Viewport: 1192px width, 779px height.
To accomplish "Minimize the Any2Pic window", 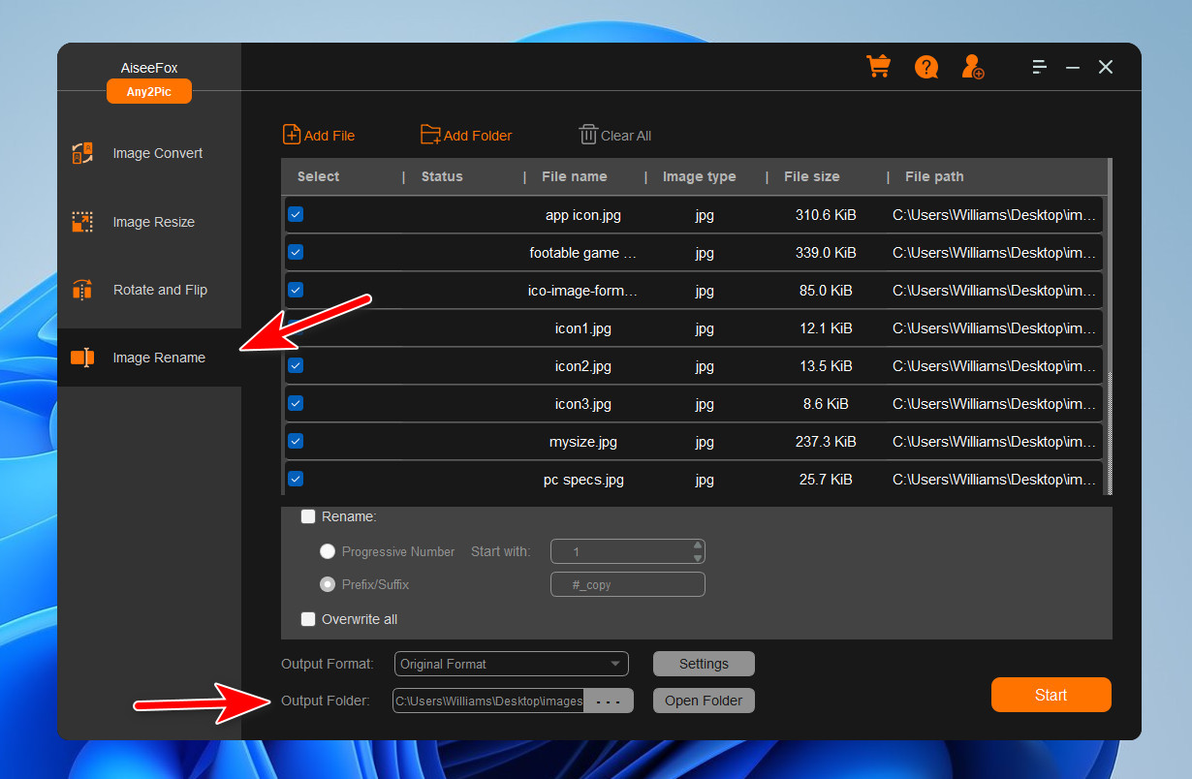I will coord(1073,67).
